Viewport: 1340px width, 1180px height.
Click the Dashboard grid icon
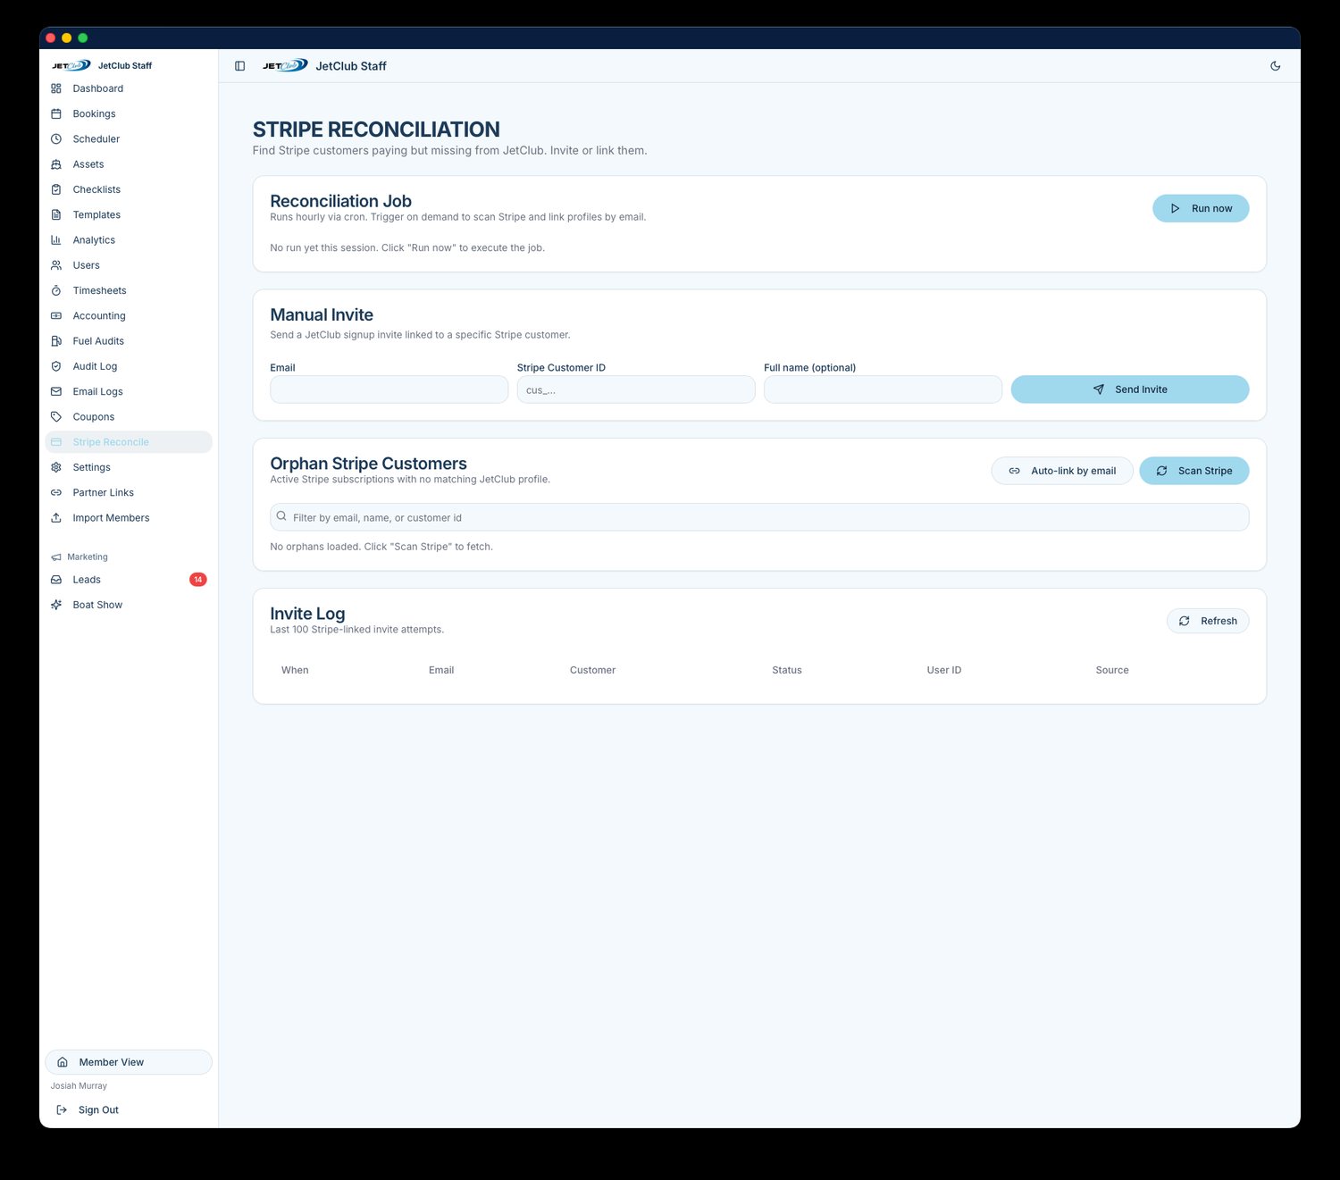(x=56, y=88)
